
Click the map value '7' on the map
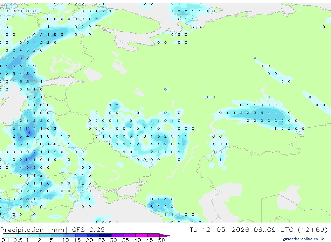click(x=34, y=152)
